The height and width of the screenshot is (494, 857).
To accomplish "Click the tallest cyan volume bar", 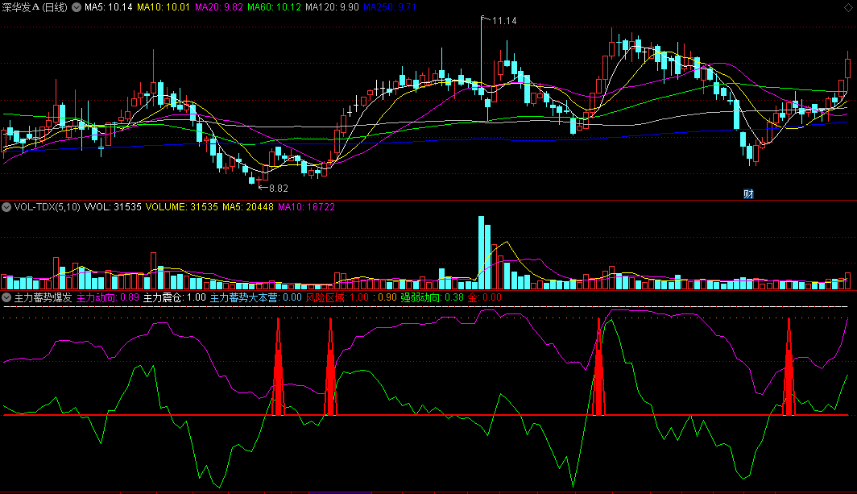I will [x=482, y=252].
